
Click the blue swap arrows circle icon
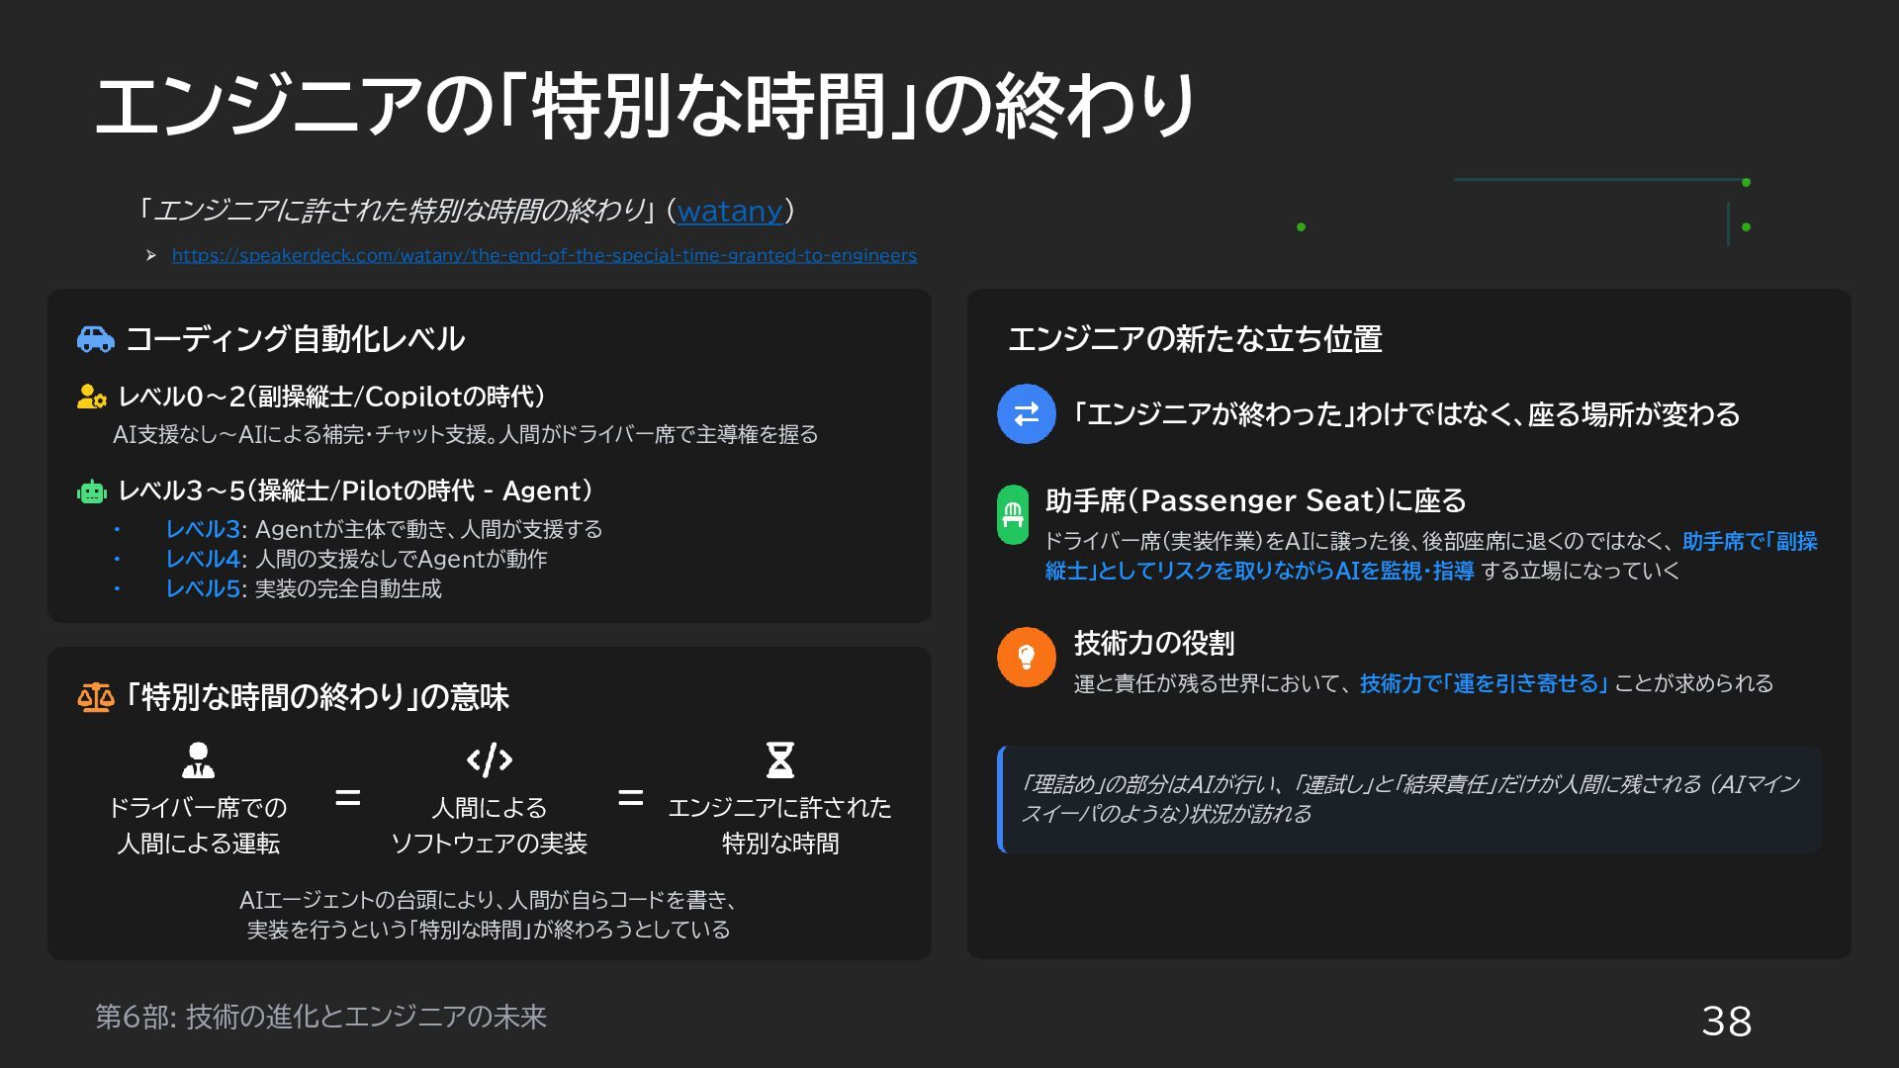click(x=1026, y=413)
